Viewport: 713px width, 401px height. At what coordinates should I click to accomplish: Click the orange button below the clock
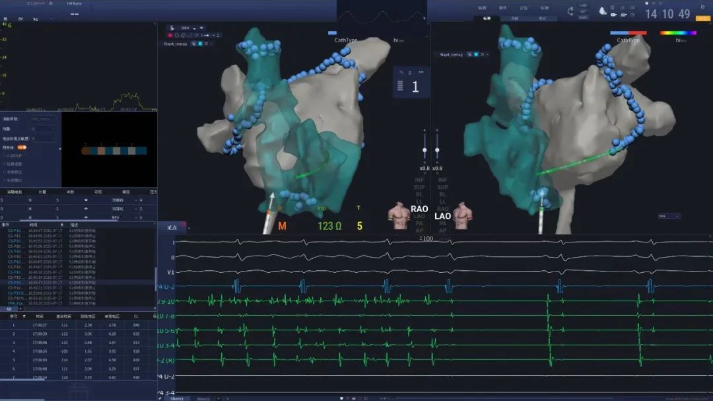[x=703, y=18]
